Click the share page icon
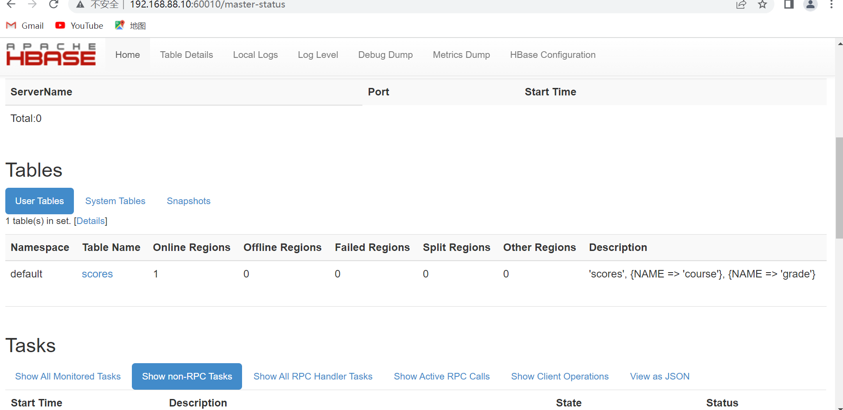Image resolution: width=843 pixels, height=410 pixels. pos(741,4)
